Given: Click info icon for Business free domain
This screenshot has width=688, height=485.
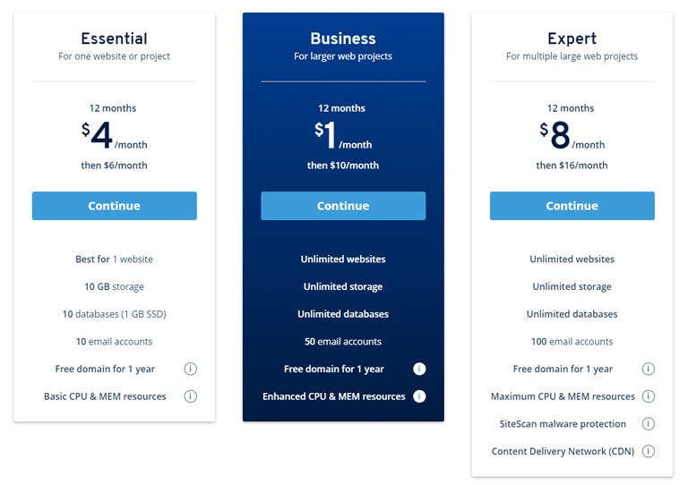Looking at the screenshot, I should (419, 369).
